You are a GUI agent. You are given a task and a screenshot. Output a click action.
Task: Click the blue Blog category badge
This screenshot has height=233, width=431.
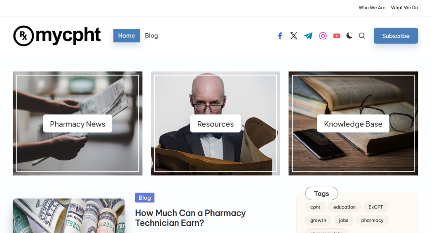coord(145,198)
